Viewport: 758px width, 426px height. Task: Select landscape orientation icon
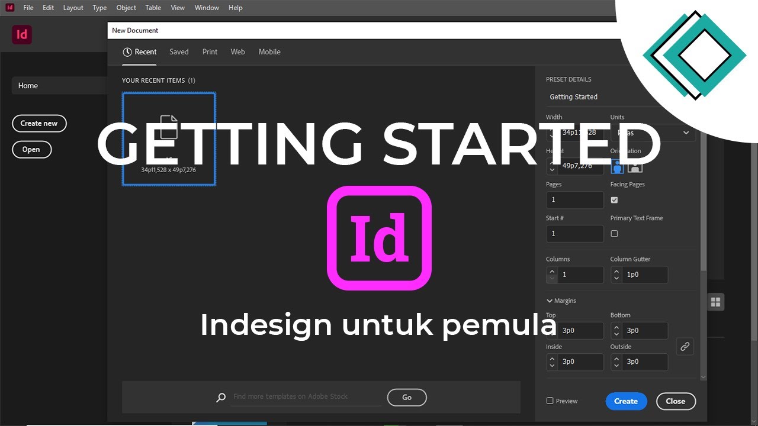click(x=635, y=166)
